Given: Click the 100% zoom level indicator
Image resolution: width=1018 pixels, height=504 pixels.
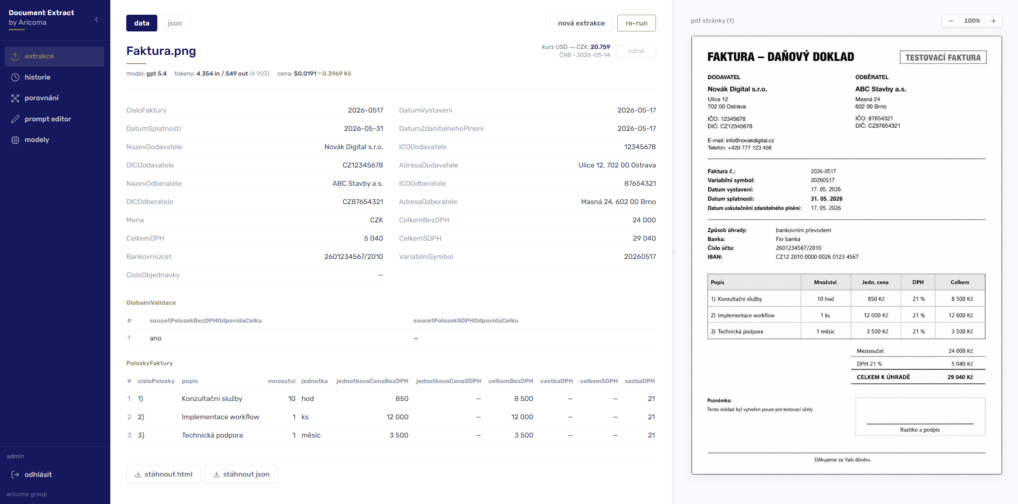Looking at the screenshot, I should [x=972, y=21].
